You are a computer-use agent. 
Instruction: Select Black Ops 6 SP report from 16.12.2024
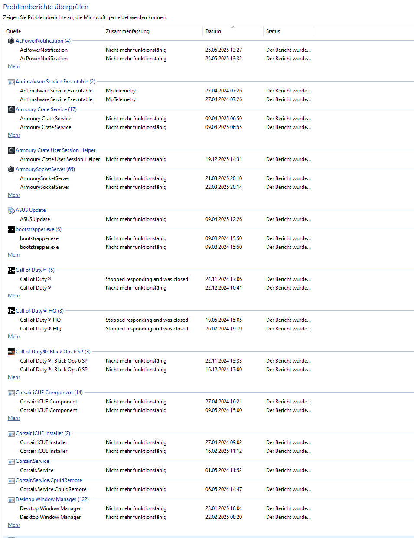coord(165,370)
